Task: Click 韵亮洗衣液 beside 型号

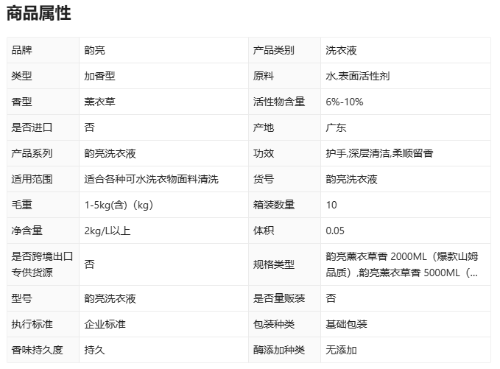Action: pyautogui.click(x=110, y=298)
